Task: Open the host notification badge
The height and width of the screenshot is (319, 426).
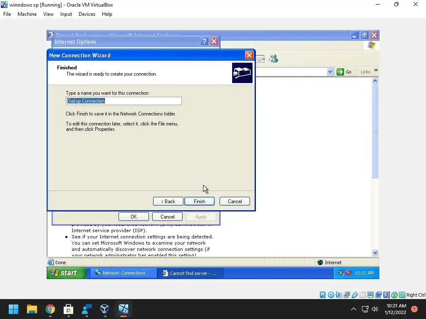Action: 414,309
